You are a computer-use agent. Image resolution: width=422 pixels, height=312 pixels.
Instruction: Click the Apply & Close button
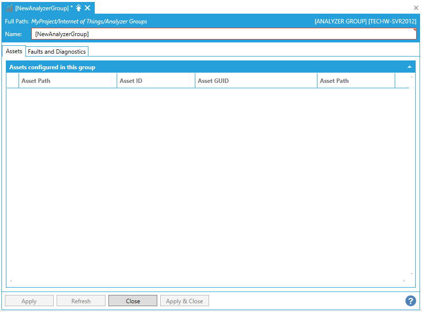184,301
